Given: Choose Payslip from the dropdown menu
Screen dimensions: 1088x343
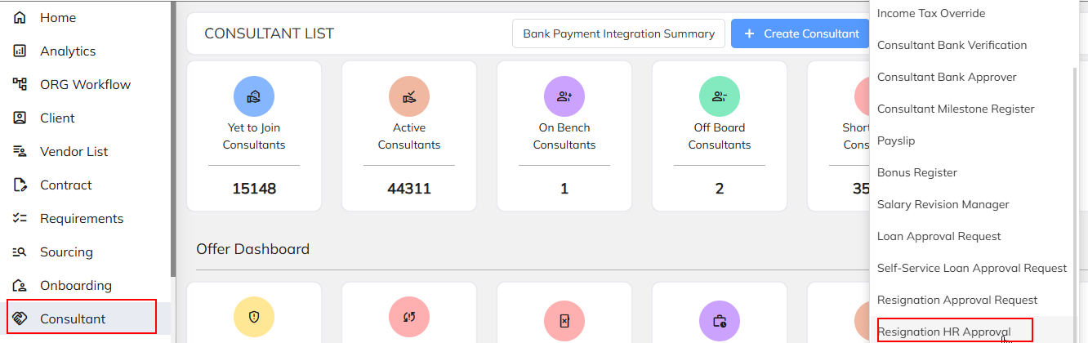Looking at the screenshot, I should point(896,140).
